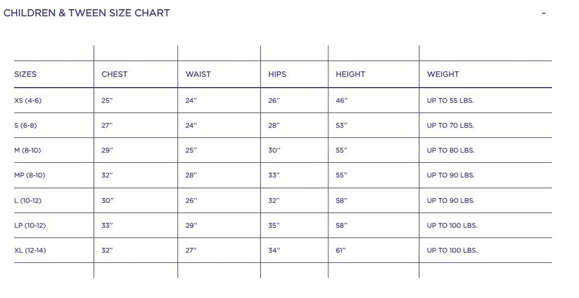This screenshot has width=579, height=298.
Task: Select the HIPS column header
Action: [x=277, y=74]
